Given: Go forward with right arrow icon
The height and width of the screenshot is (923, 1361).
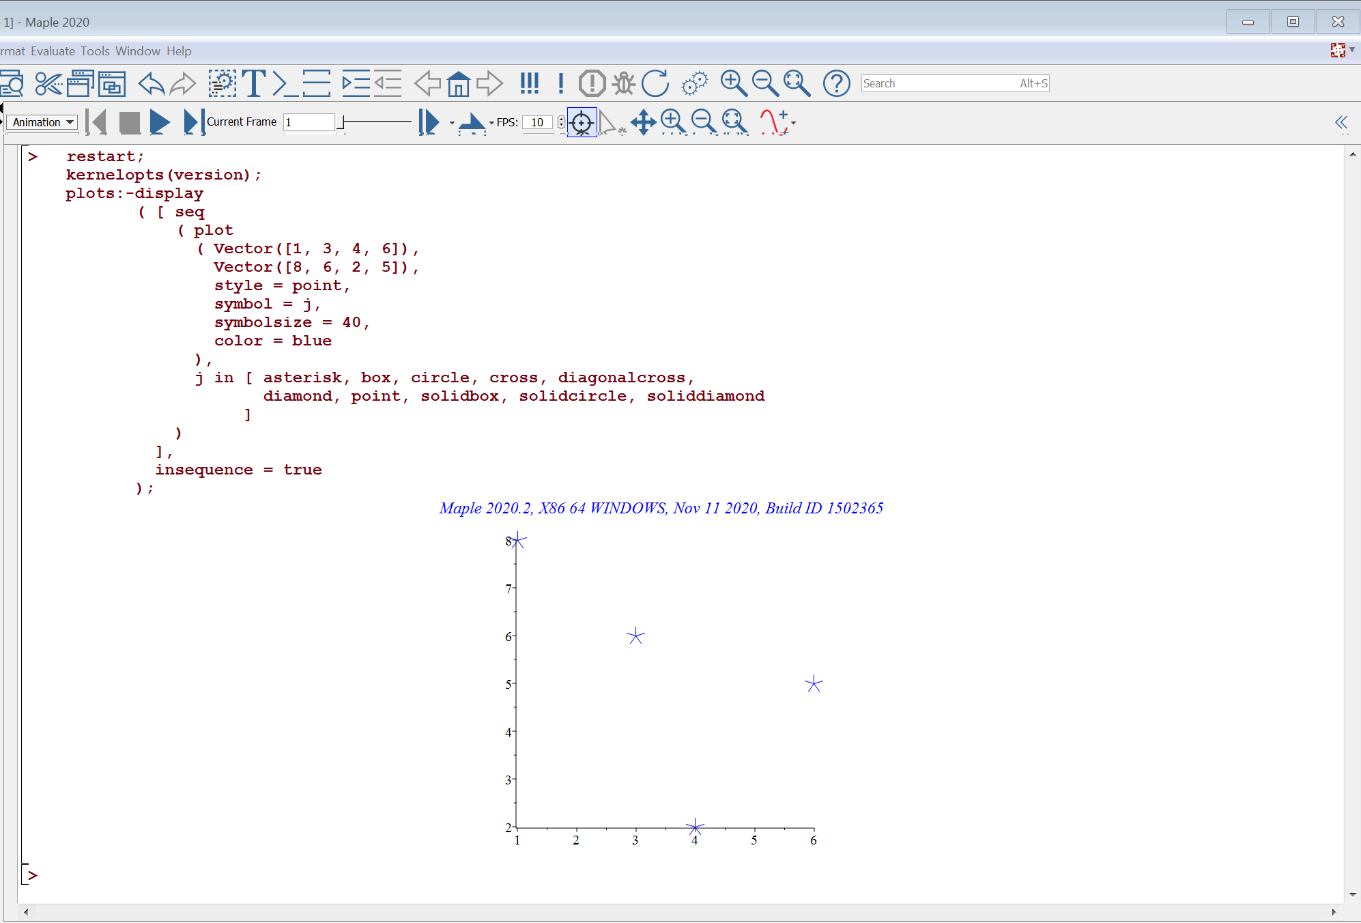Looking at the screenshot, I should 489,83.
